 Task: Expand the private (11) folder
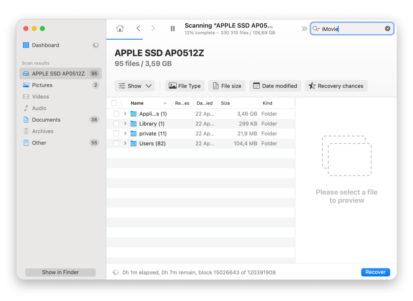coord(125,134)
